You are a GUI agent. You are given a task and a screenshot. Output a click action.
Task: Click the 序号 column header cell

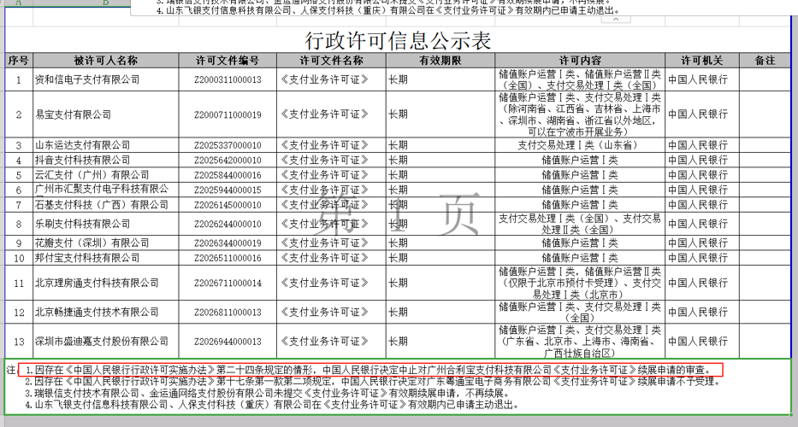[19, 61]
